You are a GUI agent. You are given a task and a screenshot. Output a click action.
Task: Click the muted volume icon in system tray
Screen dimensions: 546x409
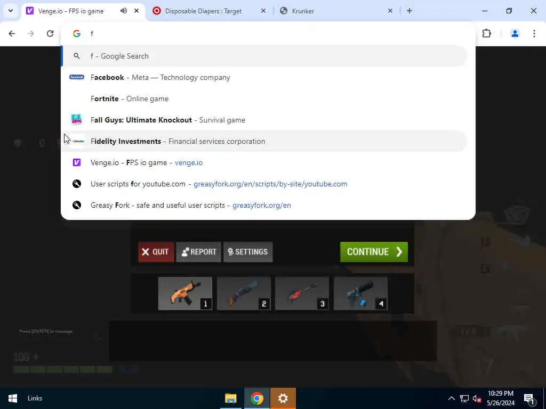pyautogui.click(x=477, y=398)
